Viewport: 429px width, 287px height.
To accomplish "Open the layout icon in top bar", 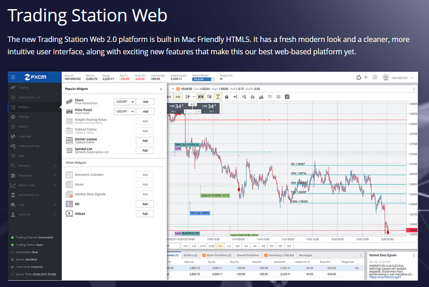I will tap(375, 78).
